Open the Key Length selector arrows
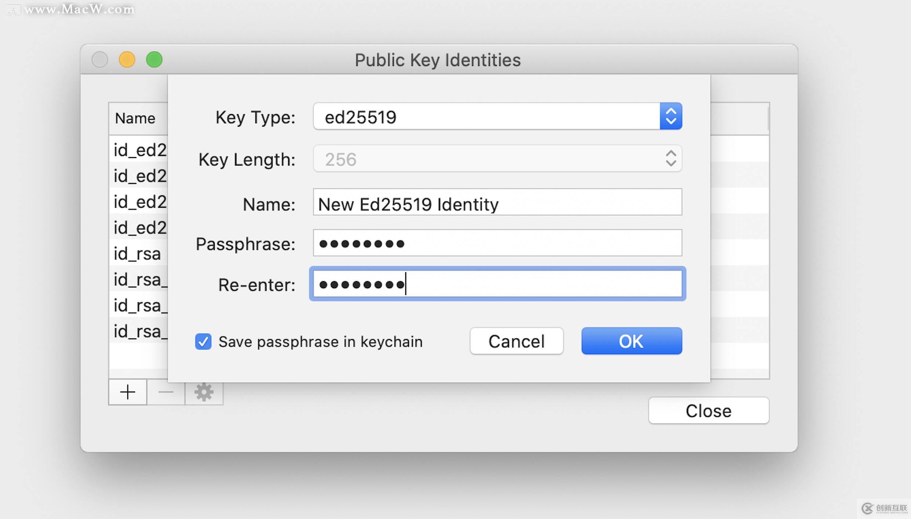Viewport: 911px width, 519px height. pyautogui.click(x=671, y=159)
